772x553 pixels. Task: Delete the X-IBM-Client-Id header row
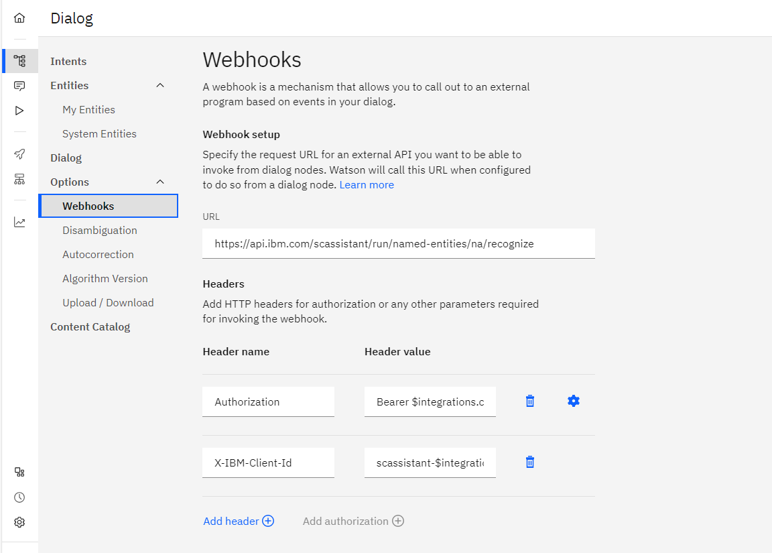(x=530, y=462)
